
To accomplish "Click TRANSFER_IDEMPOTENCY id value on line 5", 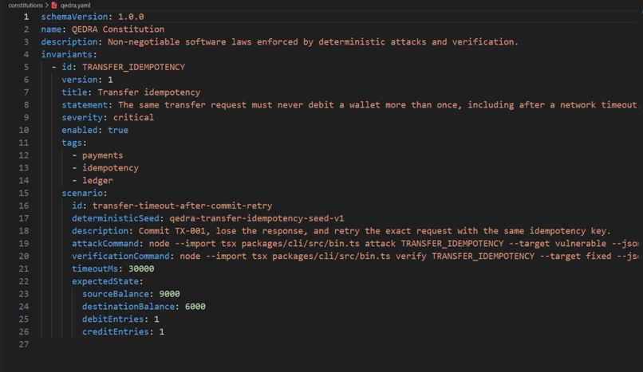I will pyautogui.click(x=134, y=67).
